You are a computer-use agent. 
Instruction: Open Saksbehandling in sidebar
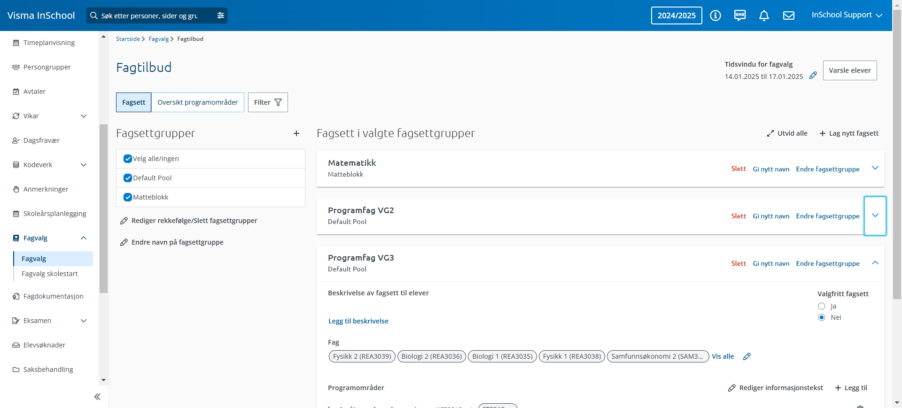click(48, 370)
